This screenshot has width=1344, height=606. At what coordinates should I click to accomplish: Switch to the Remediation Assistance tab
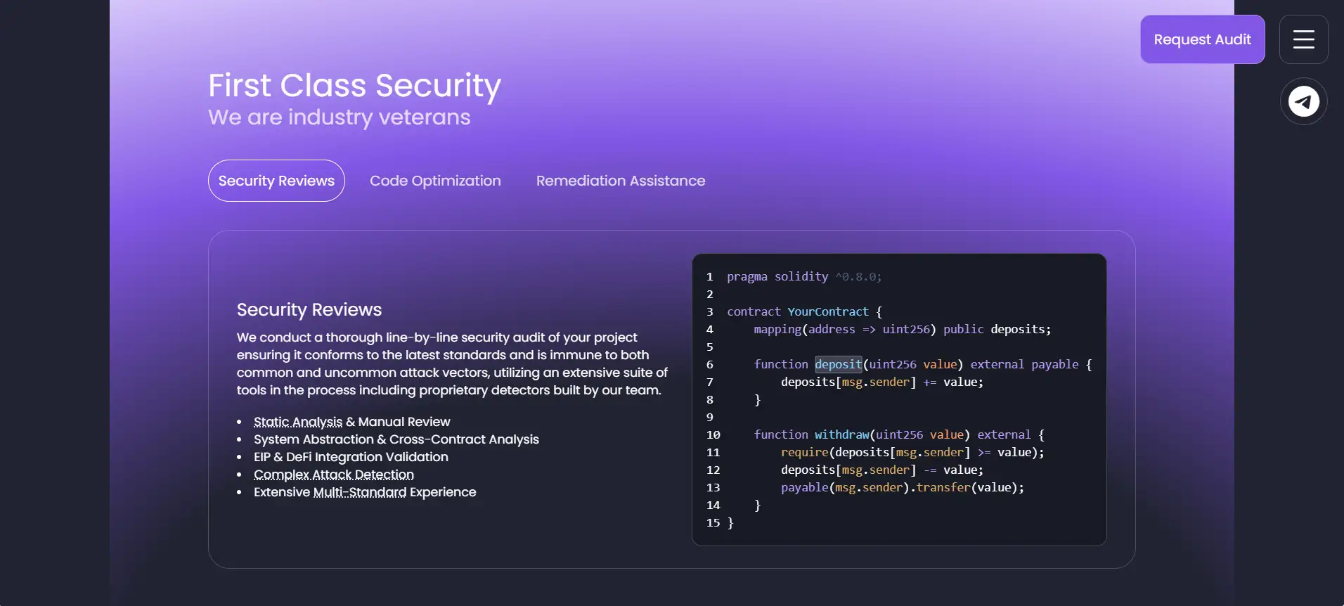620,181
